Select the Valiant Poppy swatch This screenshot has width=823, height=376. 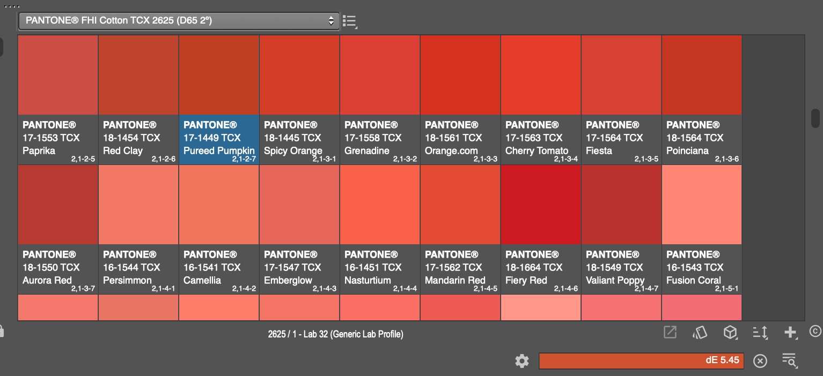pos(621,205)
